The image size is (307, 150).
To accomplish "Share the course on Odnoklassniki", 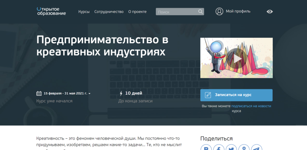I will click(x=244, y=148).
